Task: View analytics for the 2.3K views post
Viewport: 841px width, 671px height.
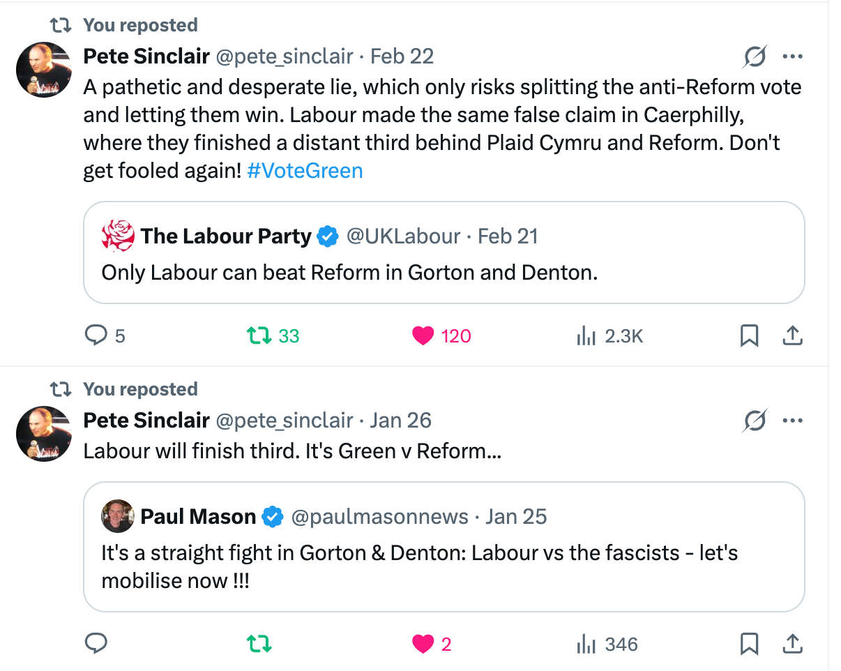Action: [x=586, y=336]
